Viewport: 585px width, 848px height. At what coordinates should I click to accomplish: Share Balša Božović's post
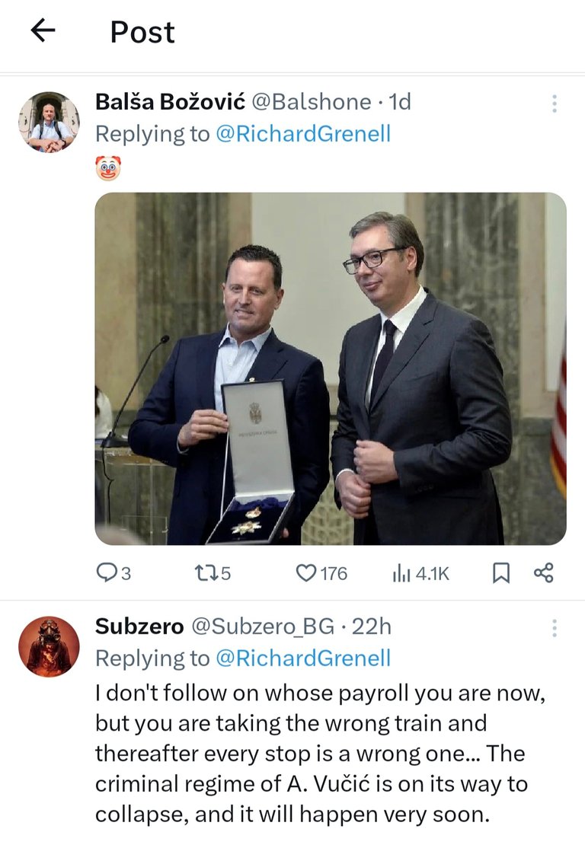[x=543, y=572]
